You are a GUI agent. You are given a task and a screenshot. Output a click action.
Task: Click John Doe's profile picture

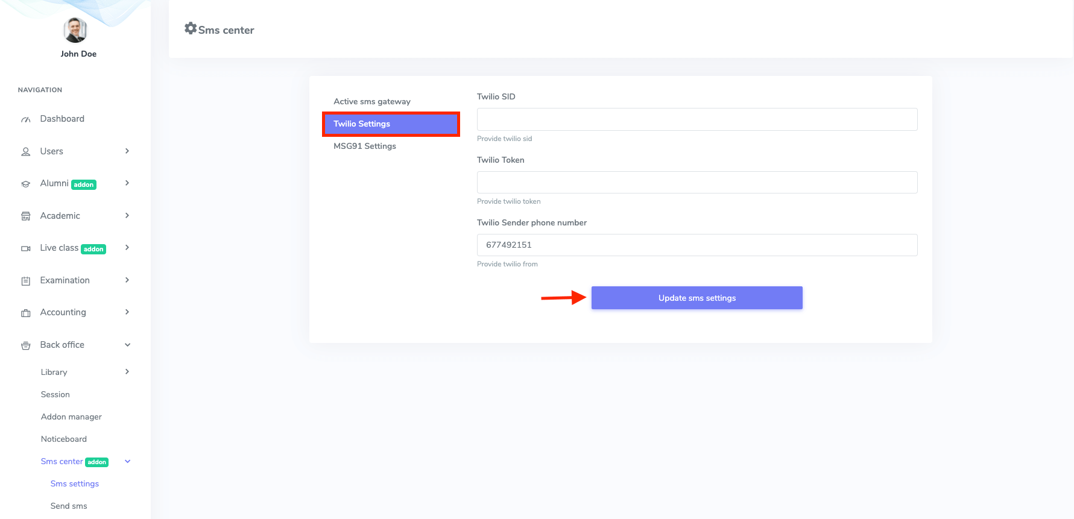pos(75,30)
